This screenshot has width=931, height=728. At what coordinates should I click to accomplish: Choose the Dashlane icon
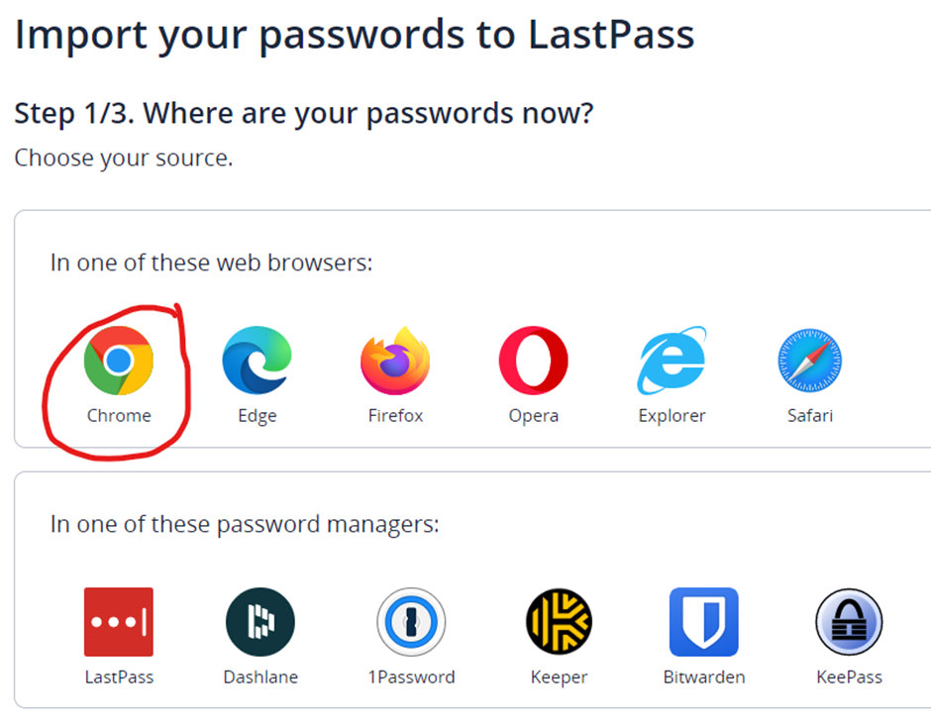tap(260, 622)
